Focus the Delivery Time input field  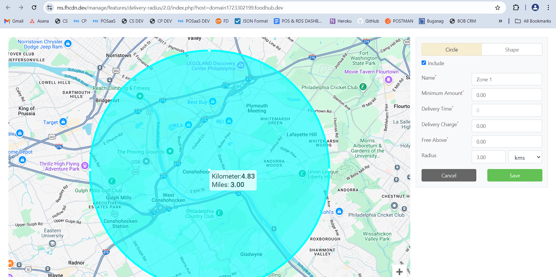coord(507,110)
